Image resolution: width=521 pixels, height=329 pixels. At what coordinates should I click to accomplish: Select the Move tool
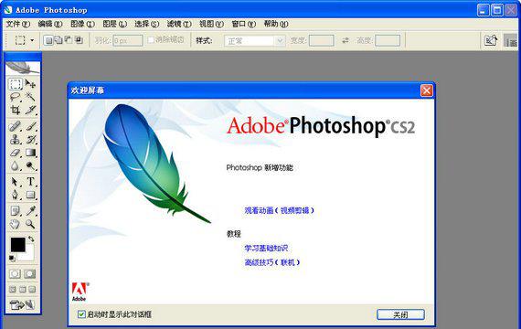[x=30, y=84]
